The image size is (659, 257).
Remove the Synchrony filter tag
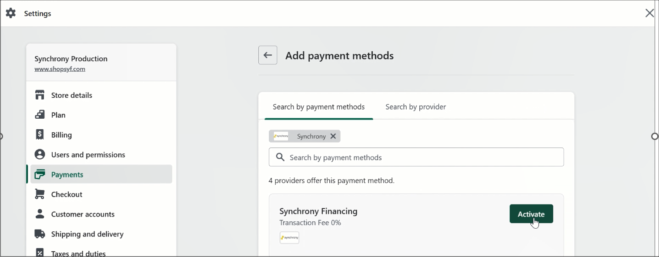(333, 136)
